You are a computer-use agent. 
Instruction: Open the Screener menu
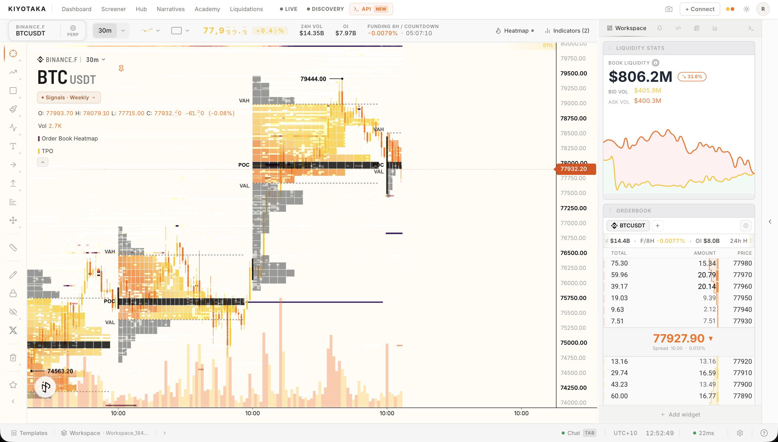tap(113, 9)
